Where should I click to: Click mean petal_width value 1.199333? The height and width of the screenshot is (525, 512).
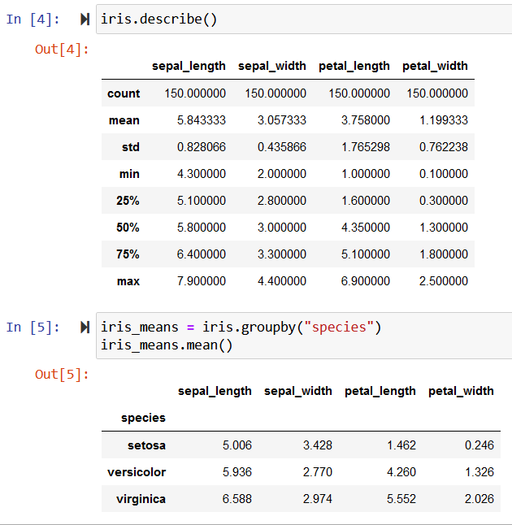click(444, 120)
